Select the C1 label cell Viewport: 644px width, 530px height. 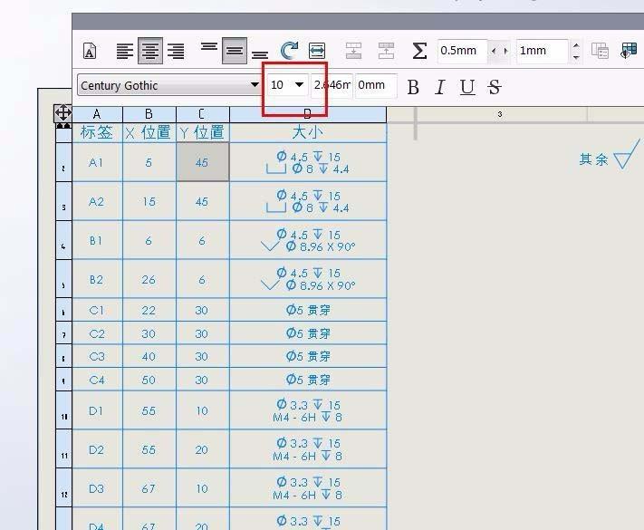[97, 310]
